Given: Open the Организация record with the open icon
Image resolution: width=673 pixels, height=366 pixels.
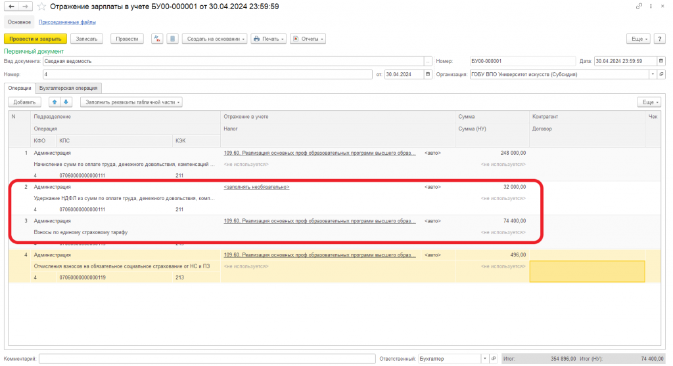Looking at the screenshot, I should point(661,74).
